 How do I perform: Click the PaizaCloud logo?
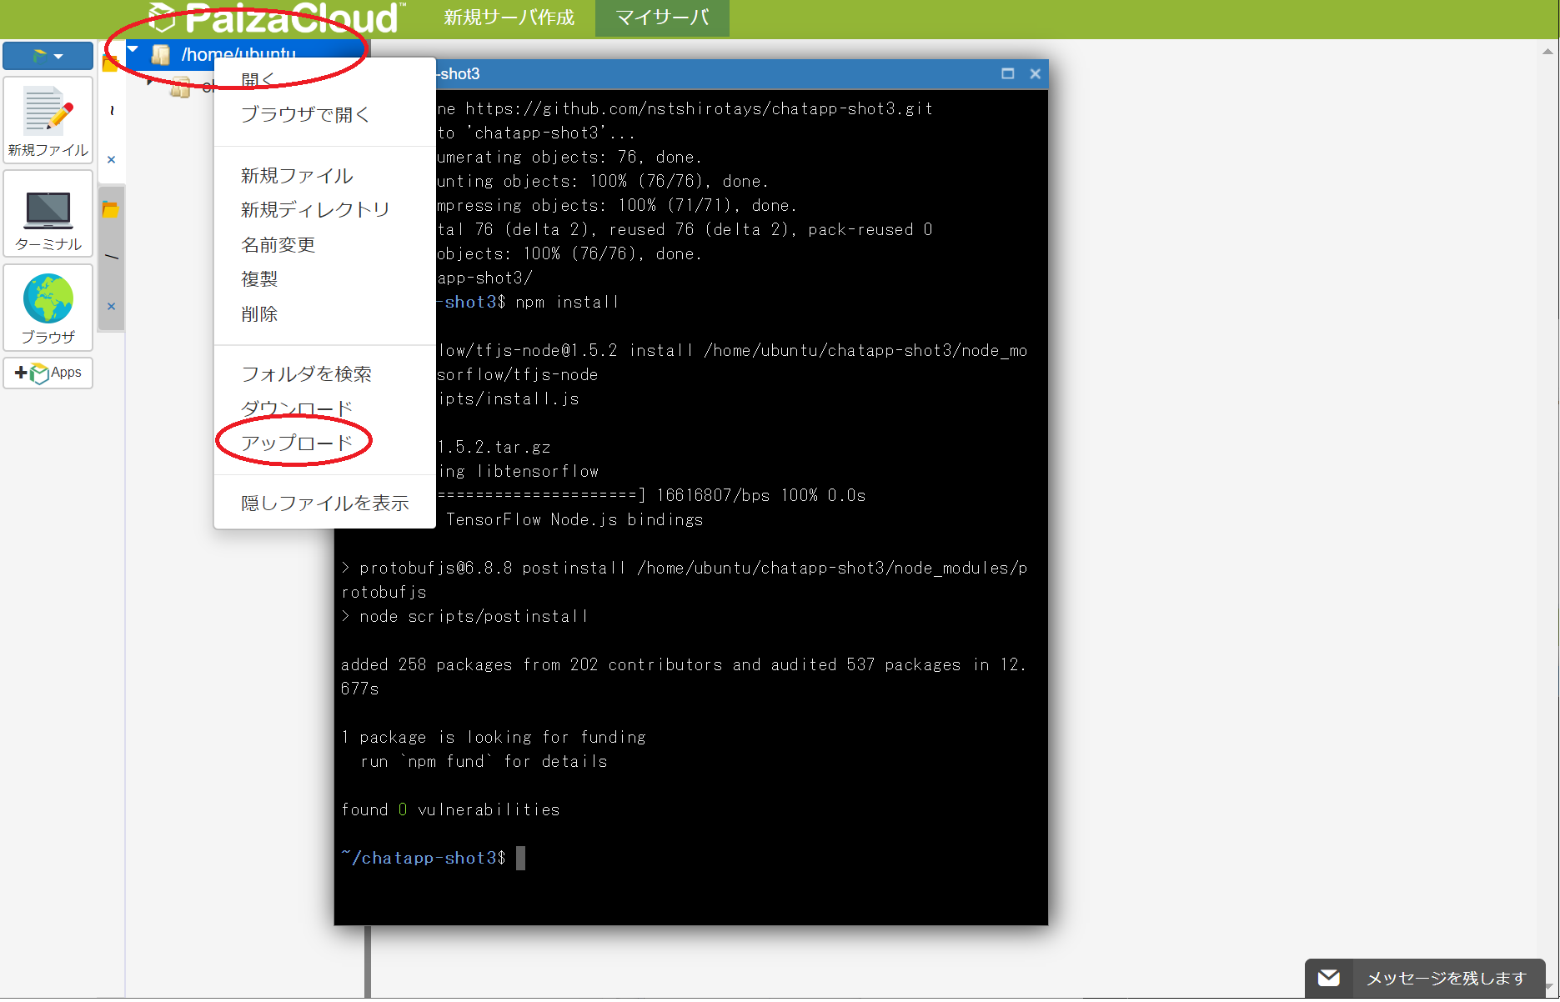click(x=276, y=18)
